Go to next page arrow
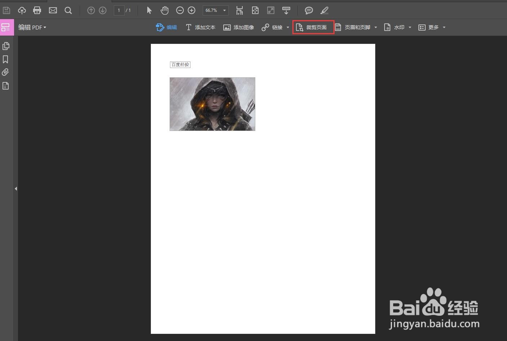Viewport: 507px width, 341px height. point(103,10)
